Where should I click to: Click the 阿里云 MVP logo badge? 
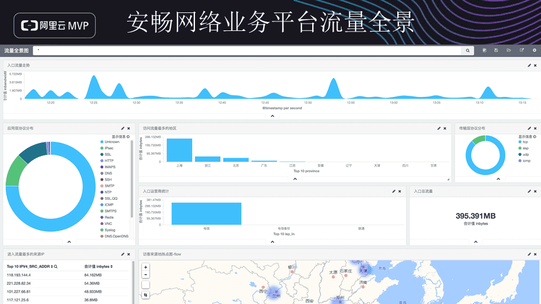(55, 25)
